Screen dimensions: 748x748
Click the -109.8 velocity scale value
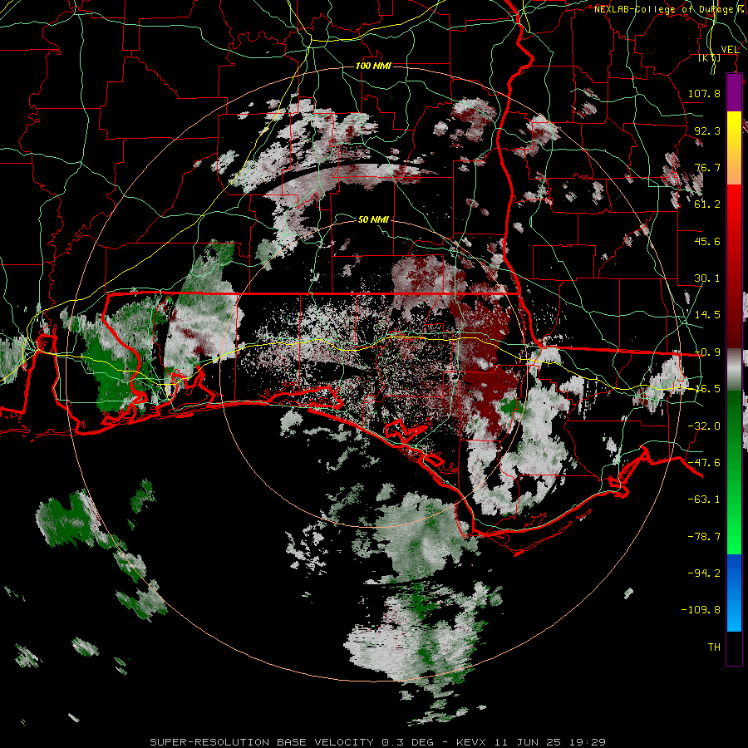pos(701,610)
